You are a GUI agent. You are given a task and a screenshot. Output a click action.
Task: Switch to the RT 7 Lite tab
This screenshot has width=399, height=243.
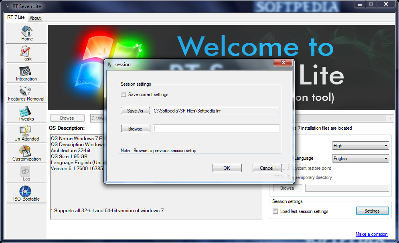click(x=16, y=17)
